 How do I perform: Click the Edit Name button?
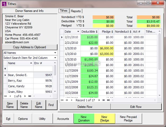pyautogui.click(x=39, y=105)
